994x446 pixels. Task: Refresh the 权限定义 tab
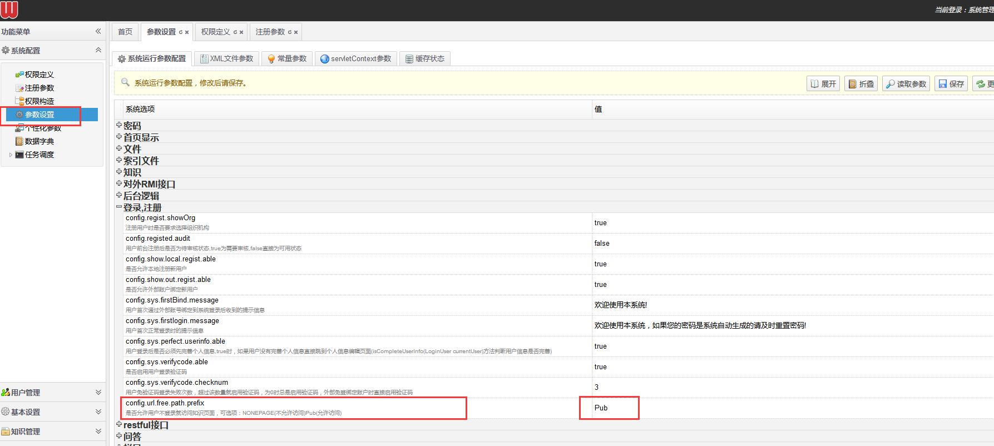[x=235, y=32]
